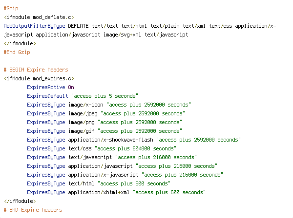This screenshot has width=293, height=218.
Task: Click the ExpiresActive directive
Action: 46,87
